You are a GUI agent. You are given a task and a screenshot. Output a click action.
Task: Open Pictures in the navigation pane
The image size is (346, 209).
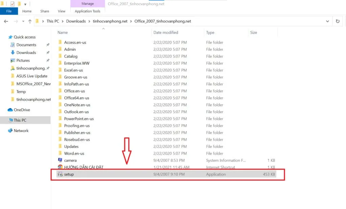click(23, 60)
